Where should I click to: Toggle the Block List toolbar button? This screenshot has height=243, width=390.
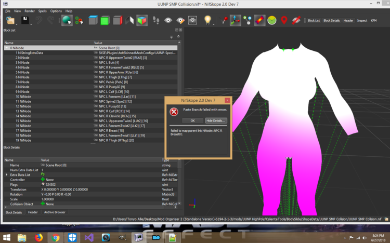click(314, 20)
